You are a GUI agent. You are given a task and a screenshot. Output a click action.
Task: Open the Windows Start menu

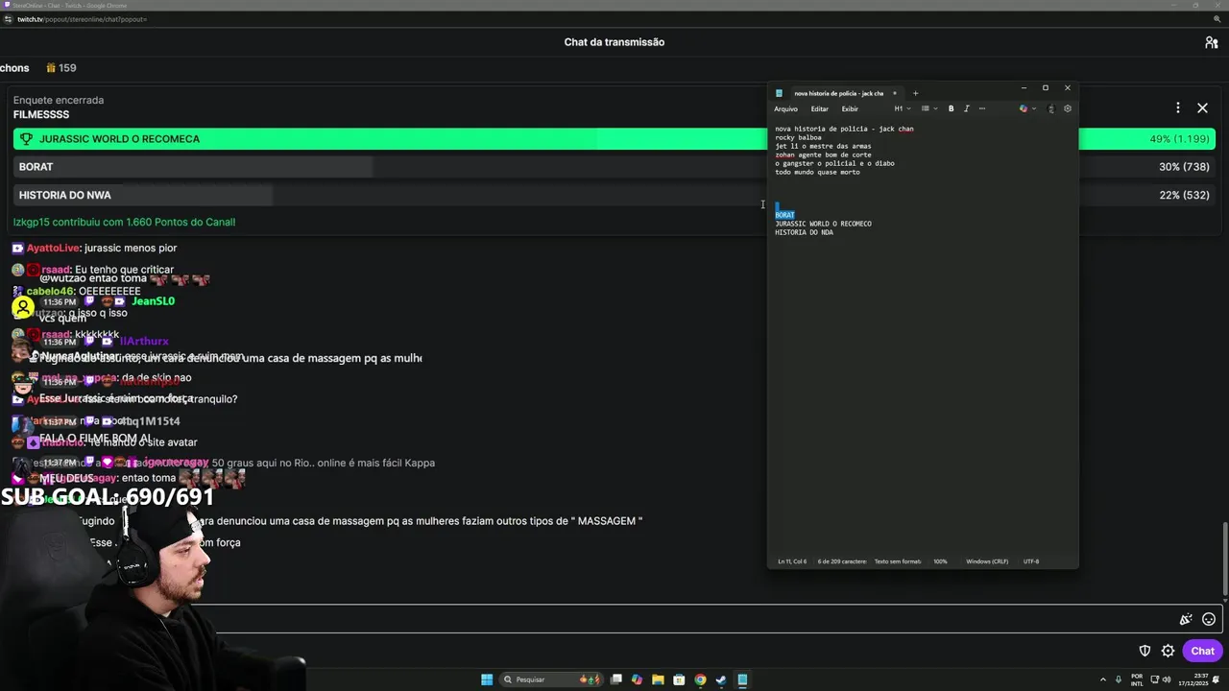coord(487,679)
